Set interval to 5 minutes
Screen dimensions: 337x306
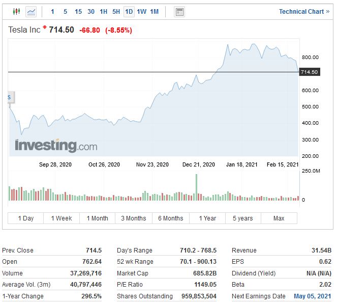click(x=65, y=11)
